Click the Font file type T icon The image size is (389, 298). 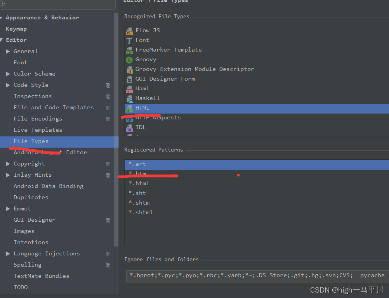tap(129, 40)
